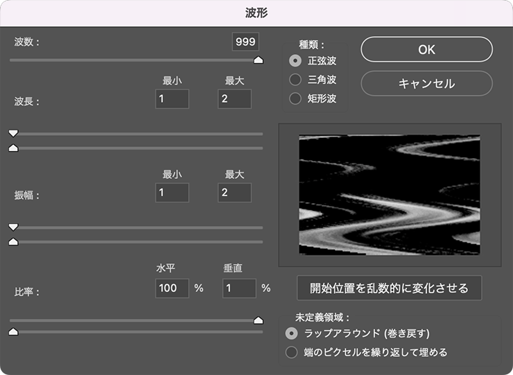Click the wave effect preview image

tap(390, 195)
